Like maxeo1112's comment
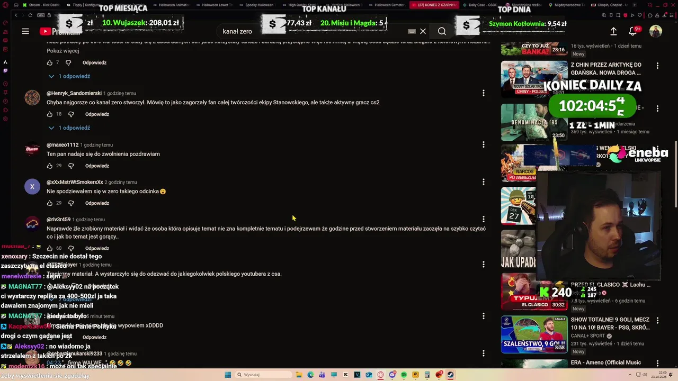 pyautogui.click(x=50, y=166)
